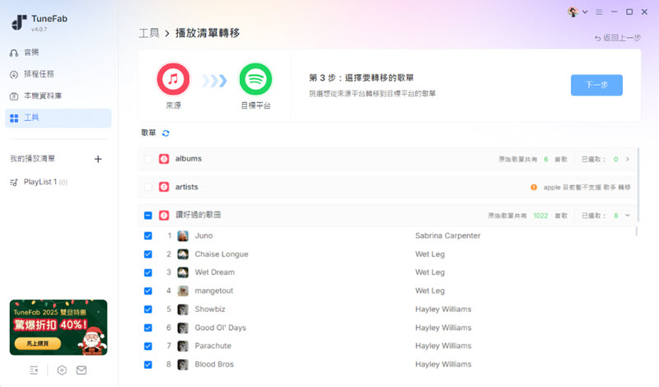Click the Apple Music source icon
The image size is (659, 387).
tap(173, 79)
